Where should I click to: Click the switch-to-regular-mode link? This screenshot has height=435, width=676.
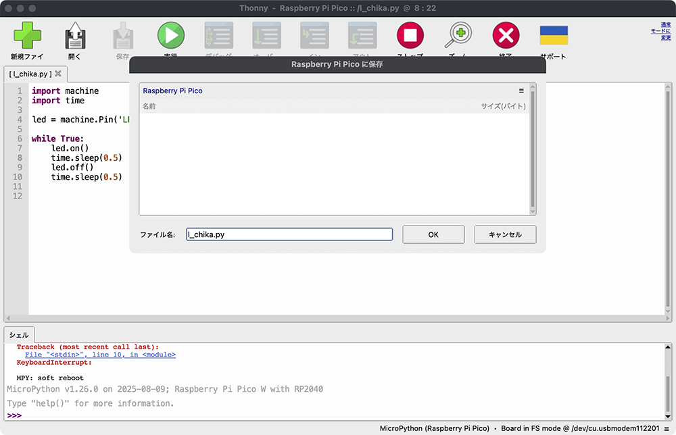click(x=660, y=31)
